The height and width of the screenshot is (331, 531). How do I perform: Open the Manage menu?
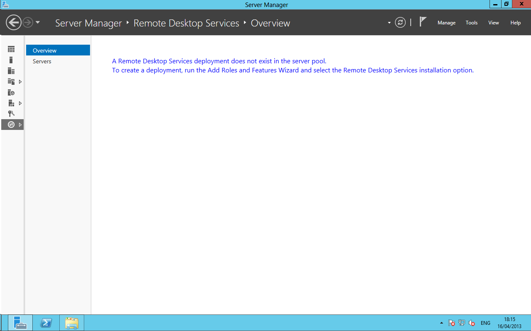tap(446, 23)
